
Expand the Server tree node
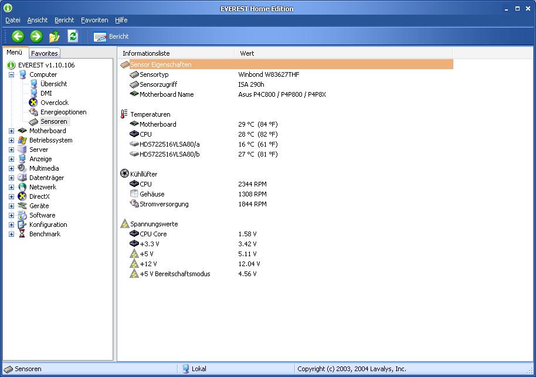[x=11, y=150]
